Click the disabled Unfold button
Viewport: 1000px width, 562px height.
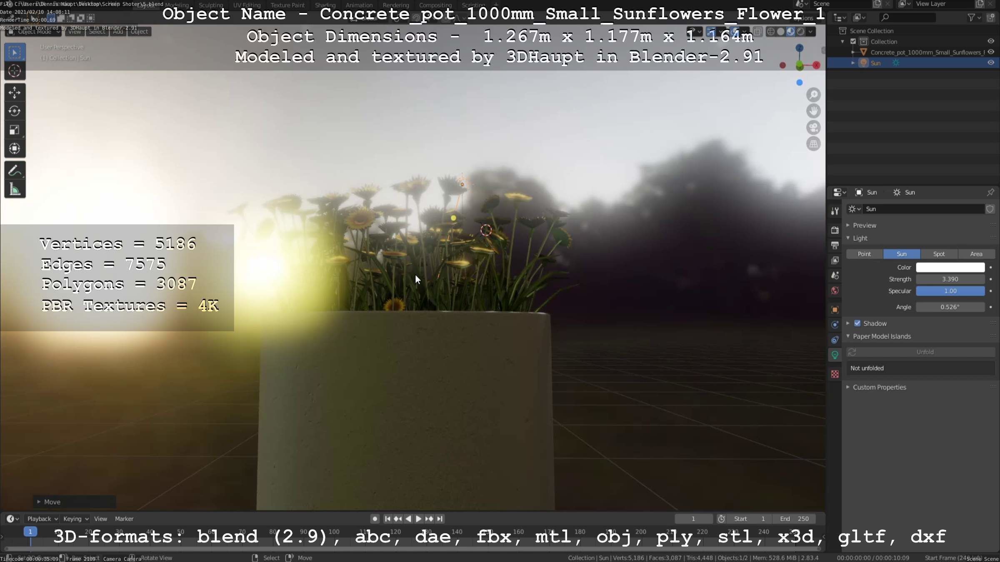(x=920, y=352)
